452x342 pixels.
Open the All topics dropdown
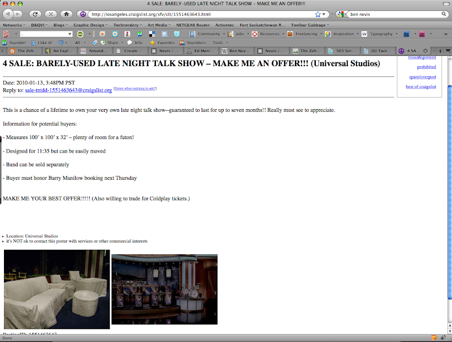tap(80, 42)
